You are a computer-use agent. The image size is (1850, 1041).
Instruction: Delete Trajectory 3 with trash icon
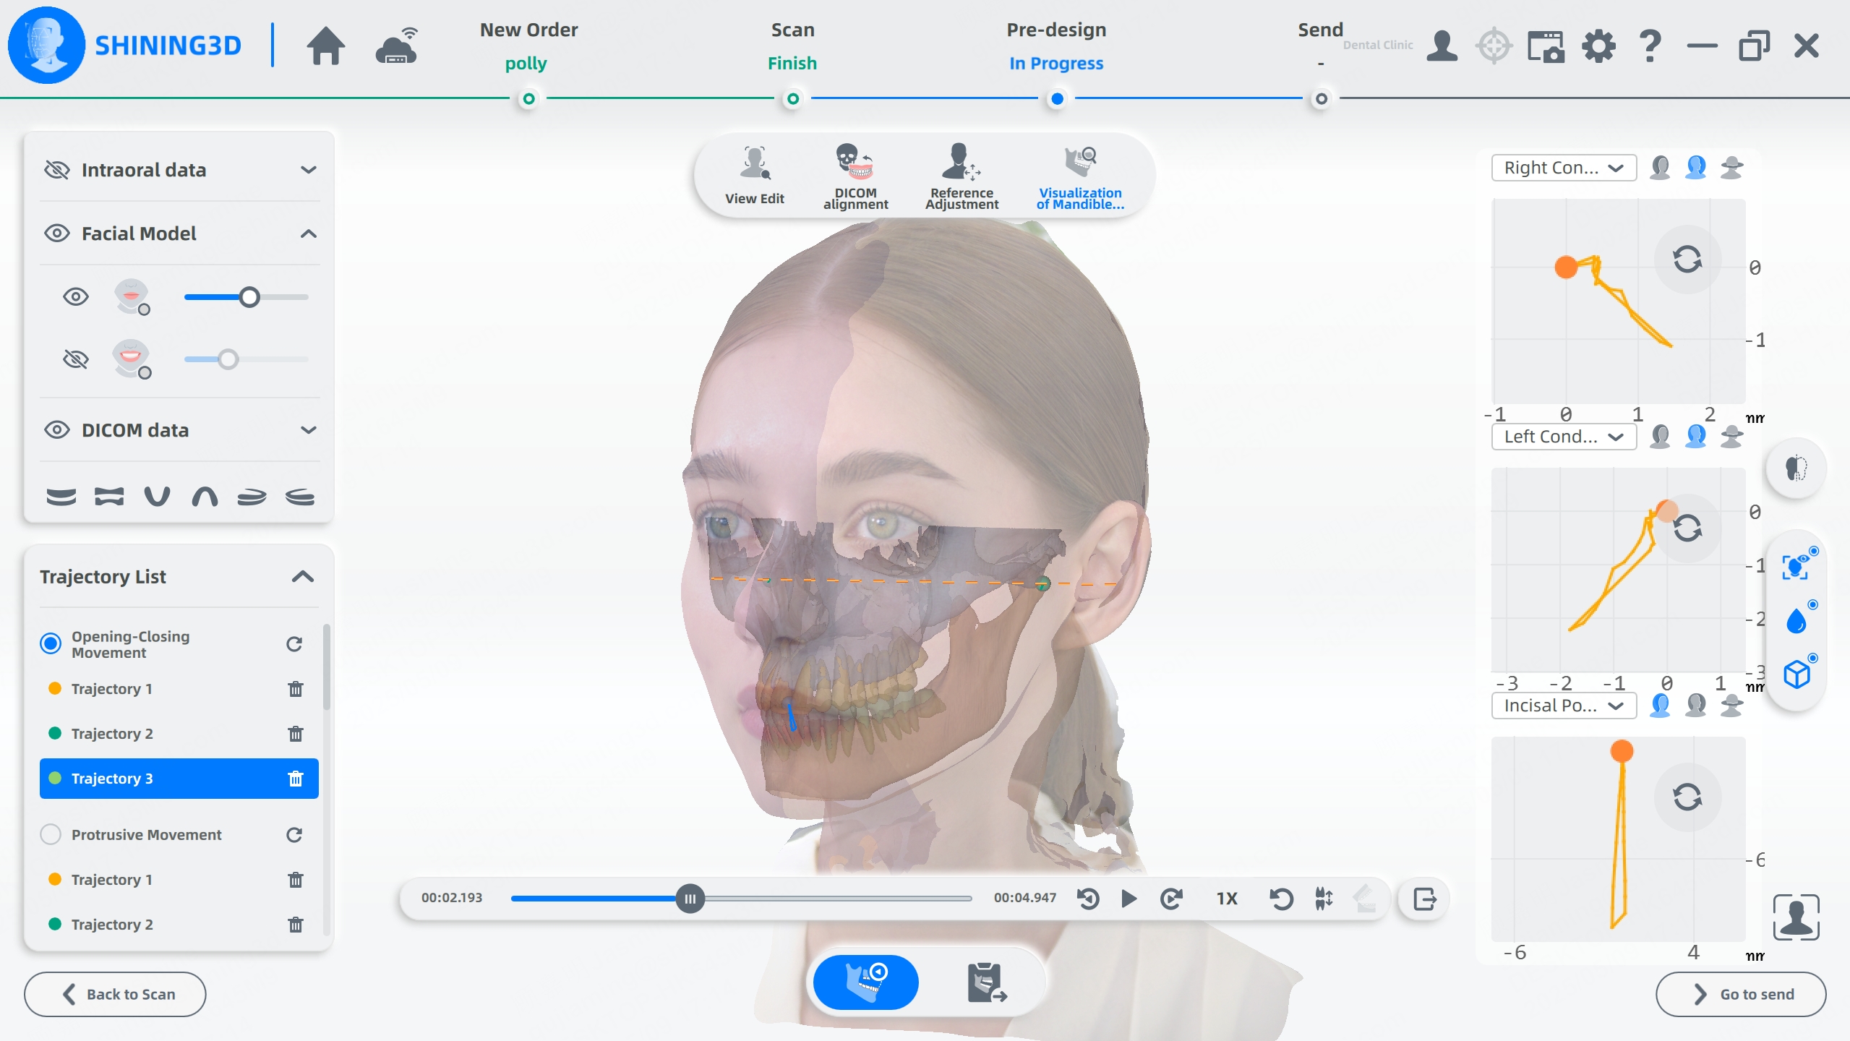tap(295, 779)
